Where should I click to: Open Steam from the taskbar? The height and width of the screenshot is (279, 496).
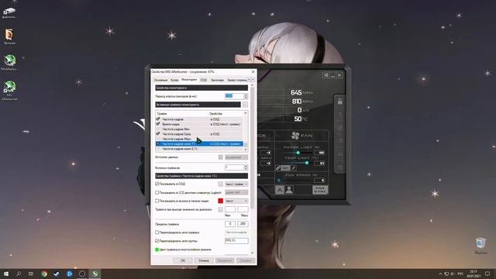57,274
